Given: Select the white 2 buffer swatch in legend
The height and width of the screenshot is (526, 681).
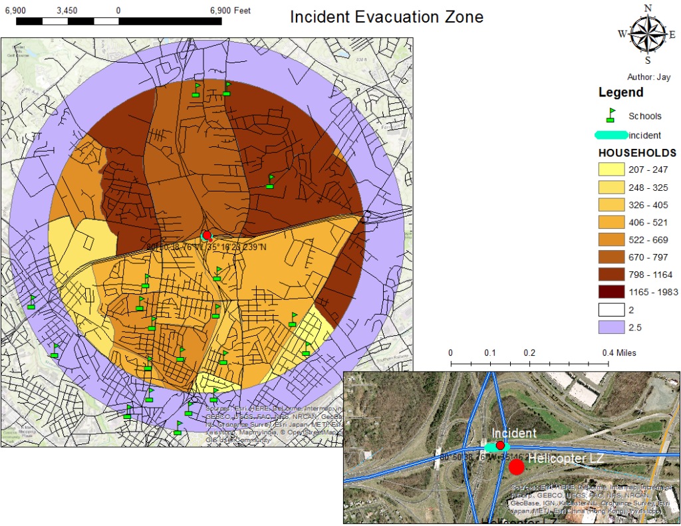Looking at the screenshot, I should click(612, 309).
